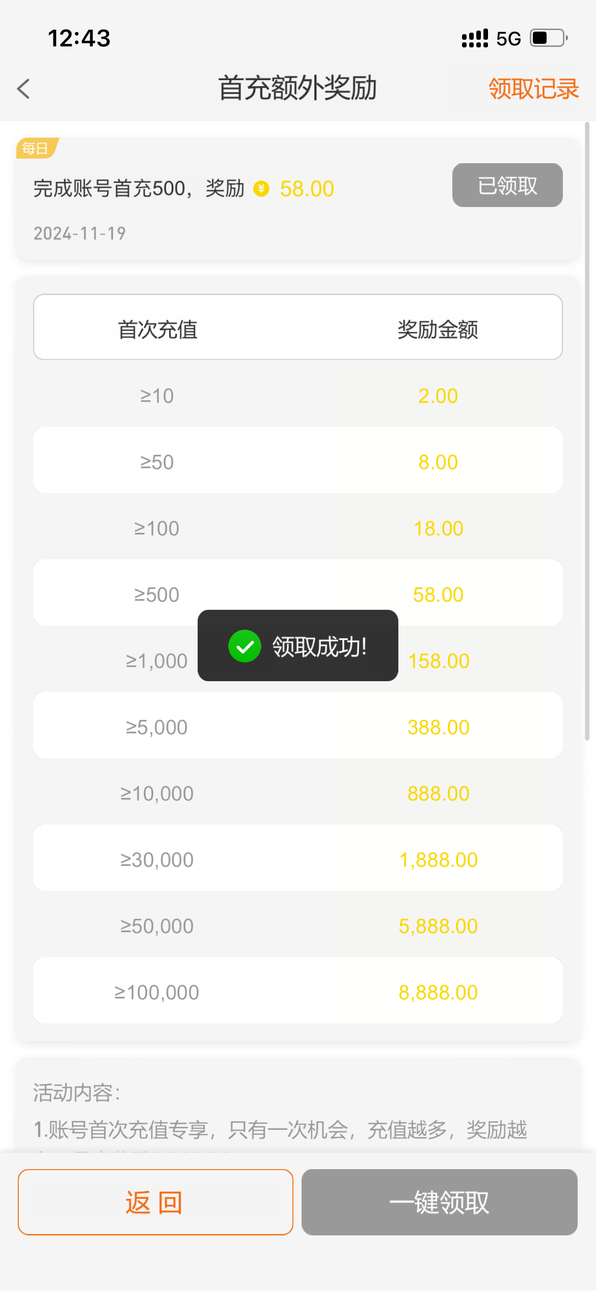Screen dimensions: 596x1291
Task: Tap the gold coin icon
Action: point(261,189)
